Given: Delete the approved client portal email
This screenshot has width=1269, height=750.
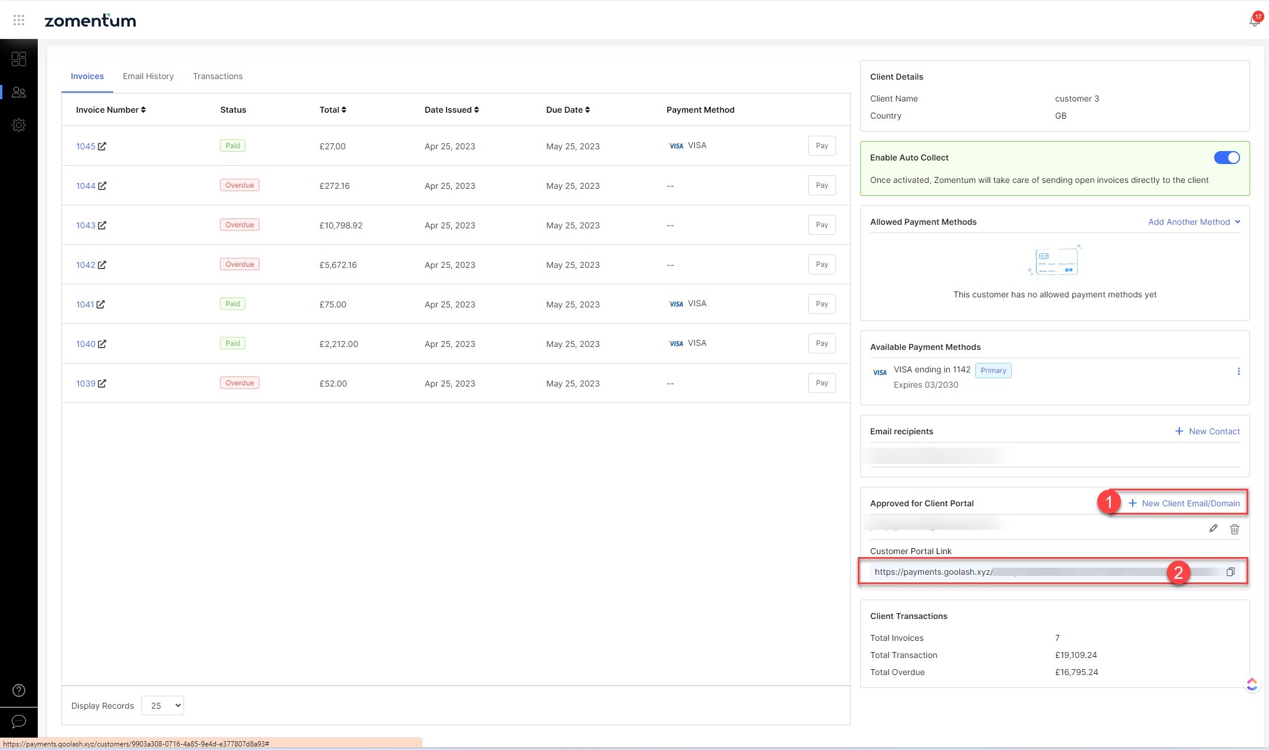Looking at the screenshot, I should point(1234,529).
